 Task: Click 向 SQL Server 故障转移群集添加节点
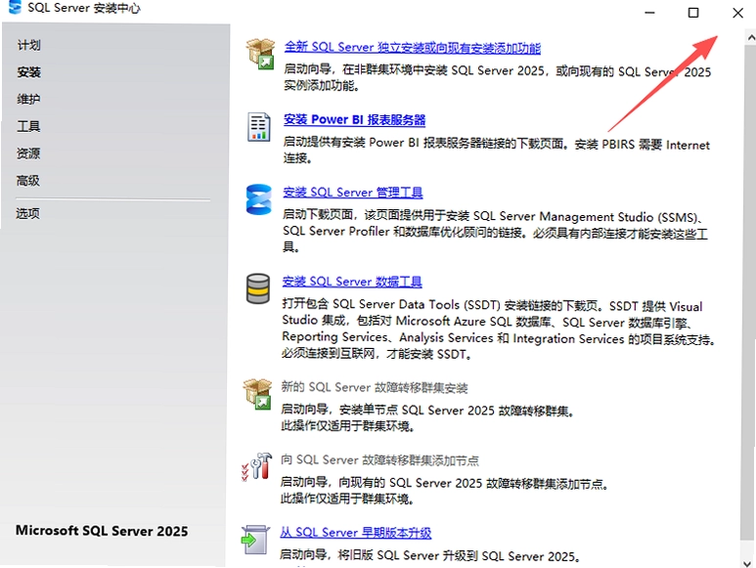(379, 460)
